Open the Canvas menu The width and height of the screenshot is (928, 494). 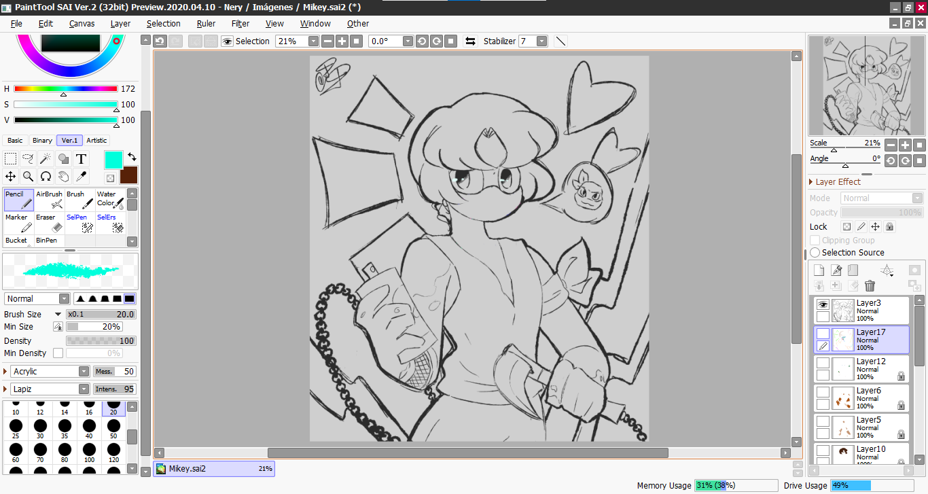tap(82, 24)
